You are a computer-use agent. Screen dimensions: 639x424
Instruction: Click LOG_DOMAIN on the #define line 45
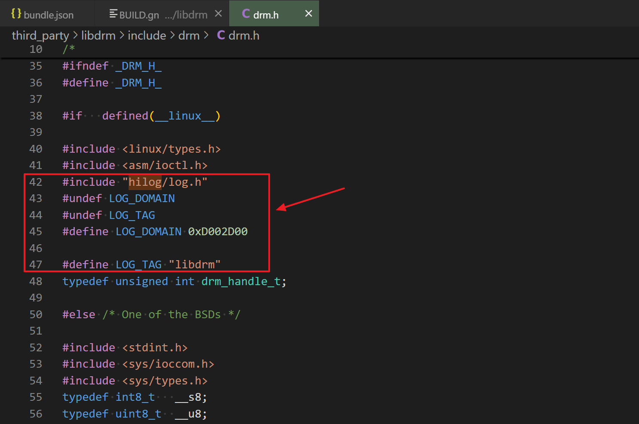click(148, 232)
